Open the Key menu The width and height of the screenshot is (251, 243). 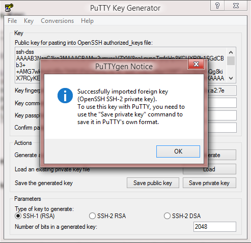29,21
